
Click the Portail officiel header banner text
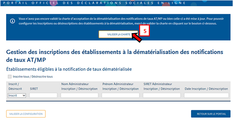click(x=94, y=3)
